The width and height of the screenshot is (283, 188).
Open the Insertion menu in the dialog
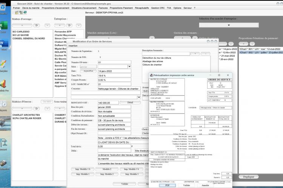click(x=73, y=46)
